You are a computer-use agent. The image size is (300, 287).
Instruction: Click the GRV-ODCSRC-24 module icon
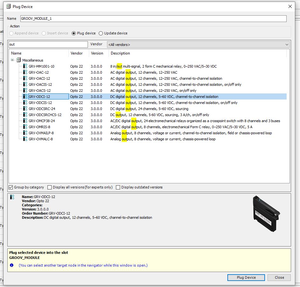(x=25, y=109)
